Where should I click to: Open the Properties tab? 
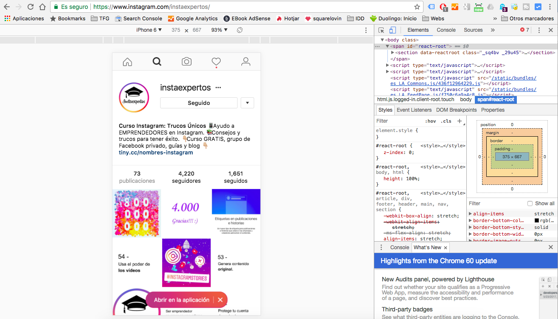click(x=493, y=110)
